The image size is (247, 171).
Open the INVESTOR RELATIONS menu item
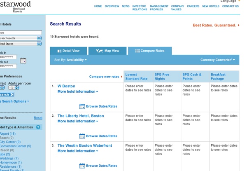(x=140, y=8)
